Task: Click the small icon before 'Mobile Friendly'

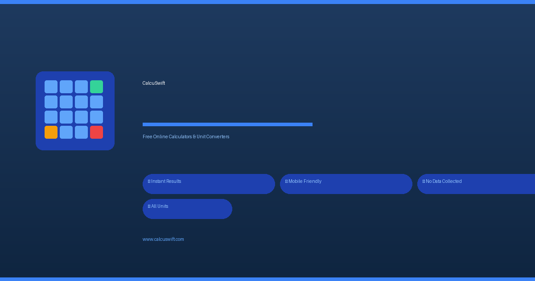Action: tap(286, 182)
